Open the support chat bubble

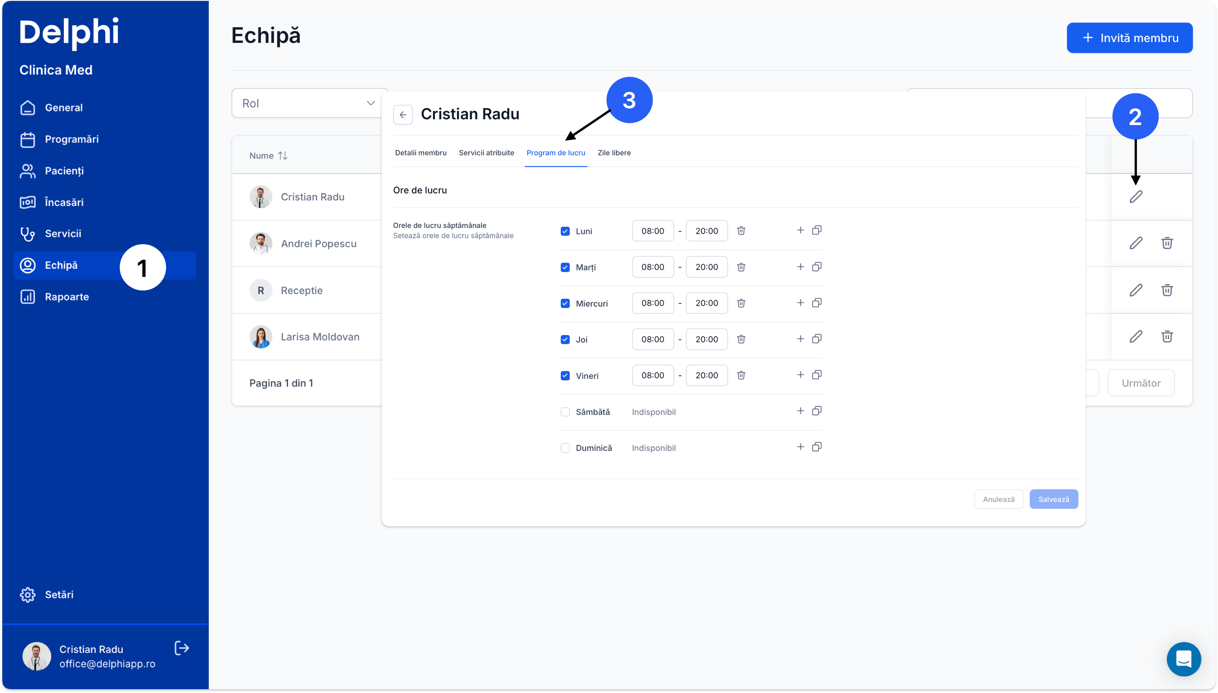click(1183, 659)
